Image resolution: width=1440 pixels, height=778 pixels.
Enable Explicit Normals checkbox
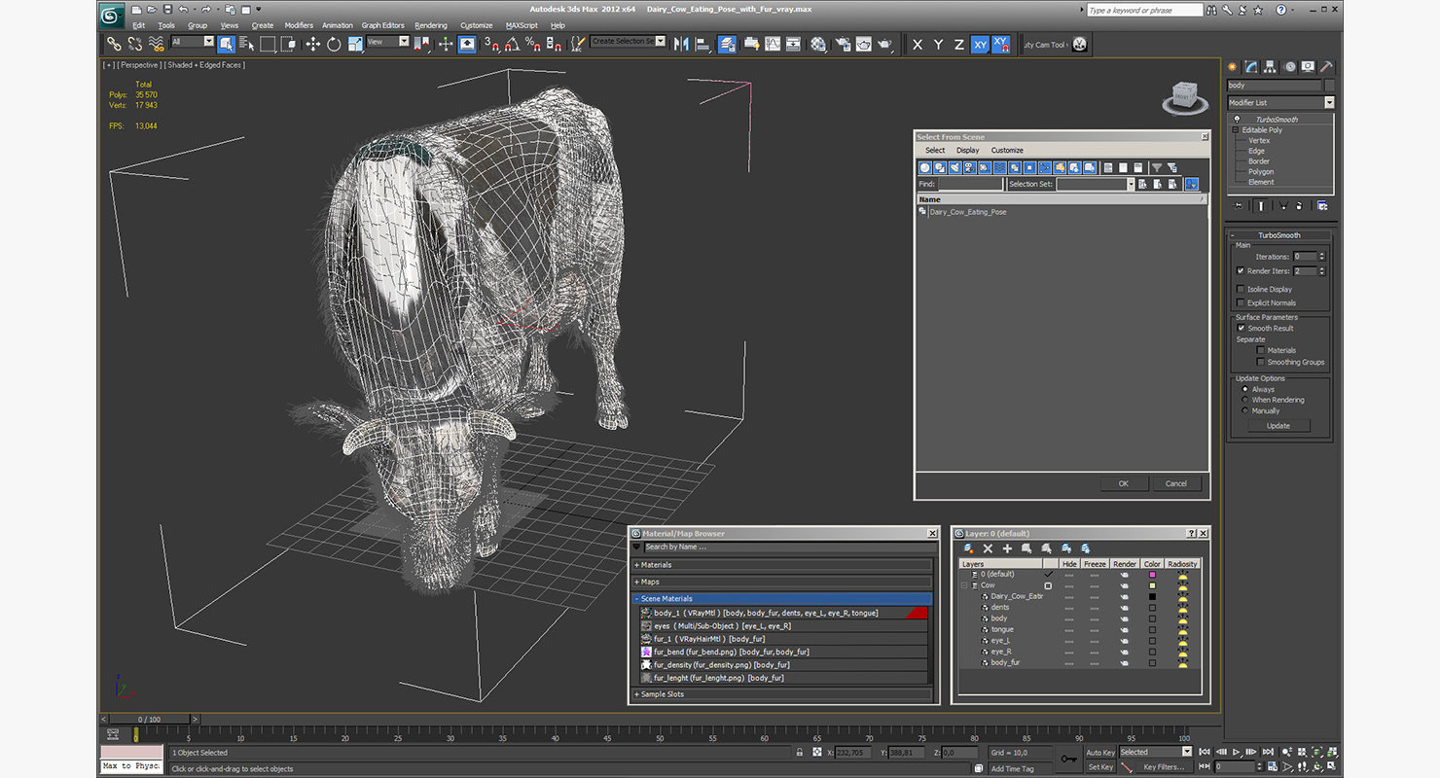tap(1241, 302)
